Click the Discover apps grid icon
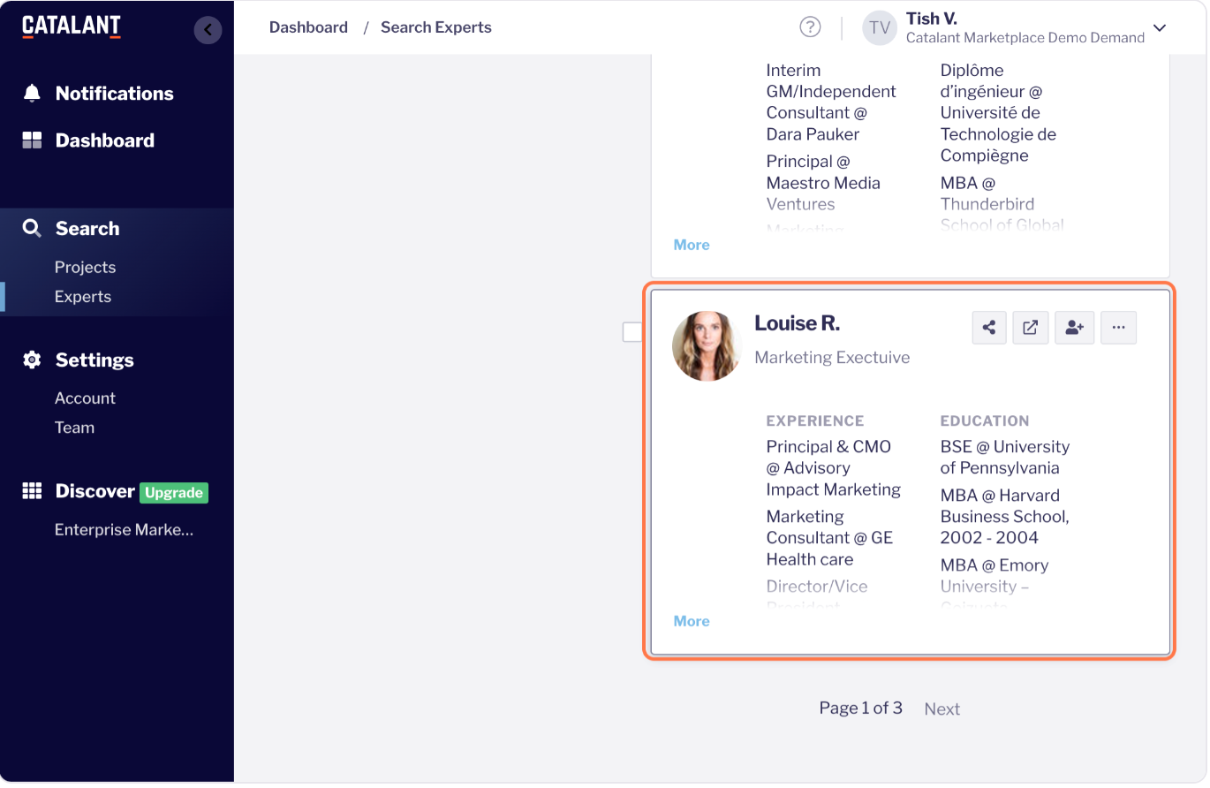1210x788 pixels. pyautogui.click(x=32, y=491)
